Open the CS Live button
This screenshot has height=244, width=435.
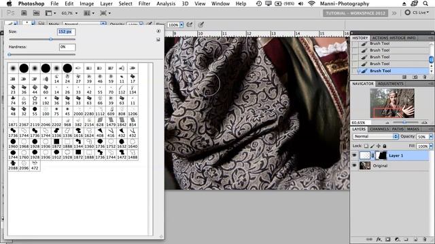417,13
